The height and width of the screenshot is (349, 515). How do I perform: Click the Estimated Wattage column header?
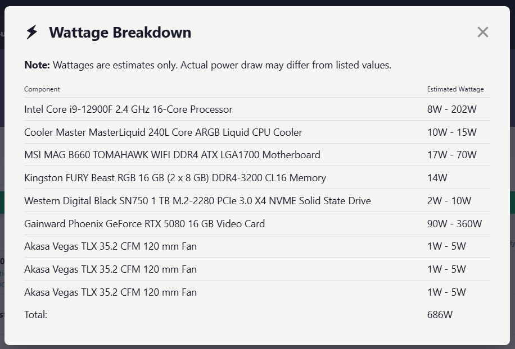455,89
